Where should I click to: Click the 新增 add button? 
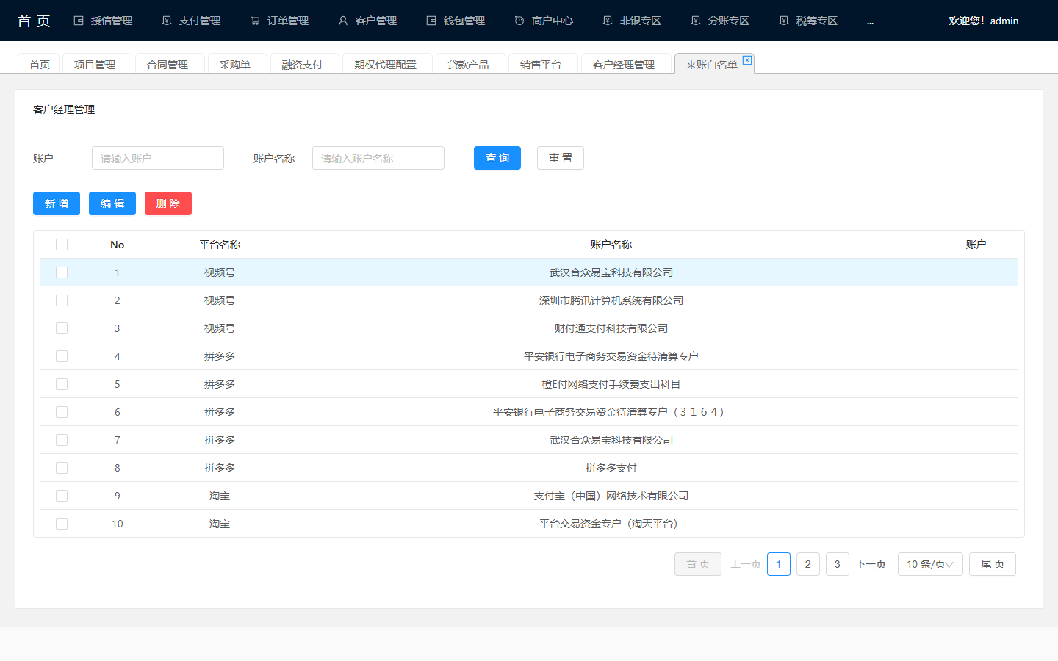(57, 203)
